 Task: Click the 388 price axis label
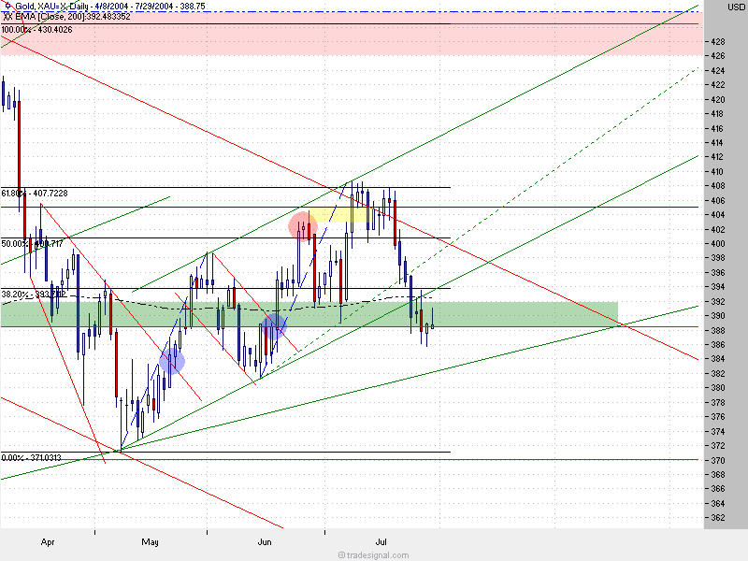tap(717, 331)
